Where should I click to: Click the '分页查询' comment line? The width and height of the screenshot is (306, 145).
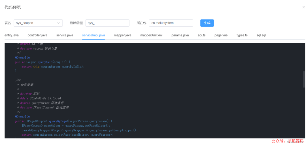(x=25, y=85)
